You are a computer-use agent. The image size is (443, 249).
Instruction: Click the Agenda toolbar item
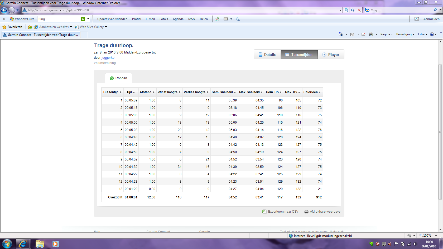click(x=178, y=19)
